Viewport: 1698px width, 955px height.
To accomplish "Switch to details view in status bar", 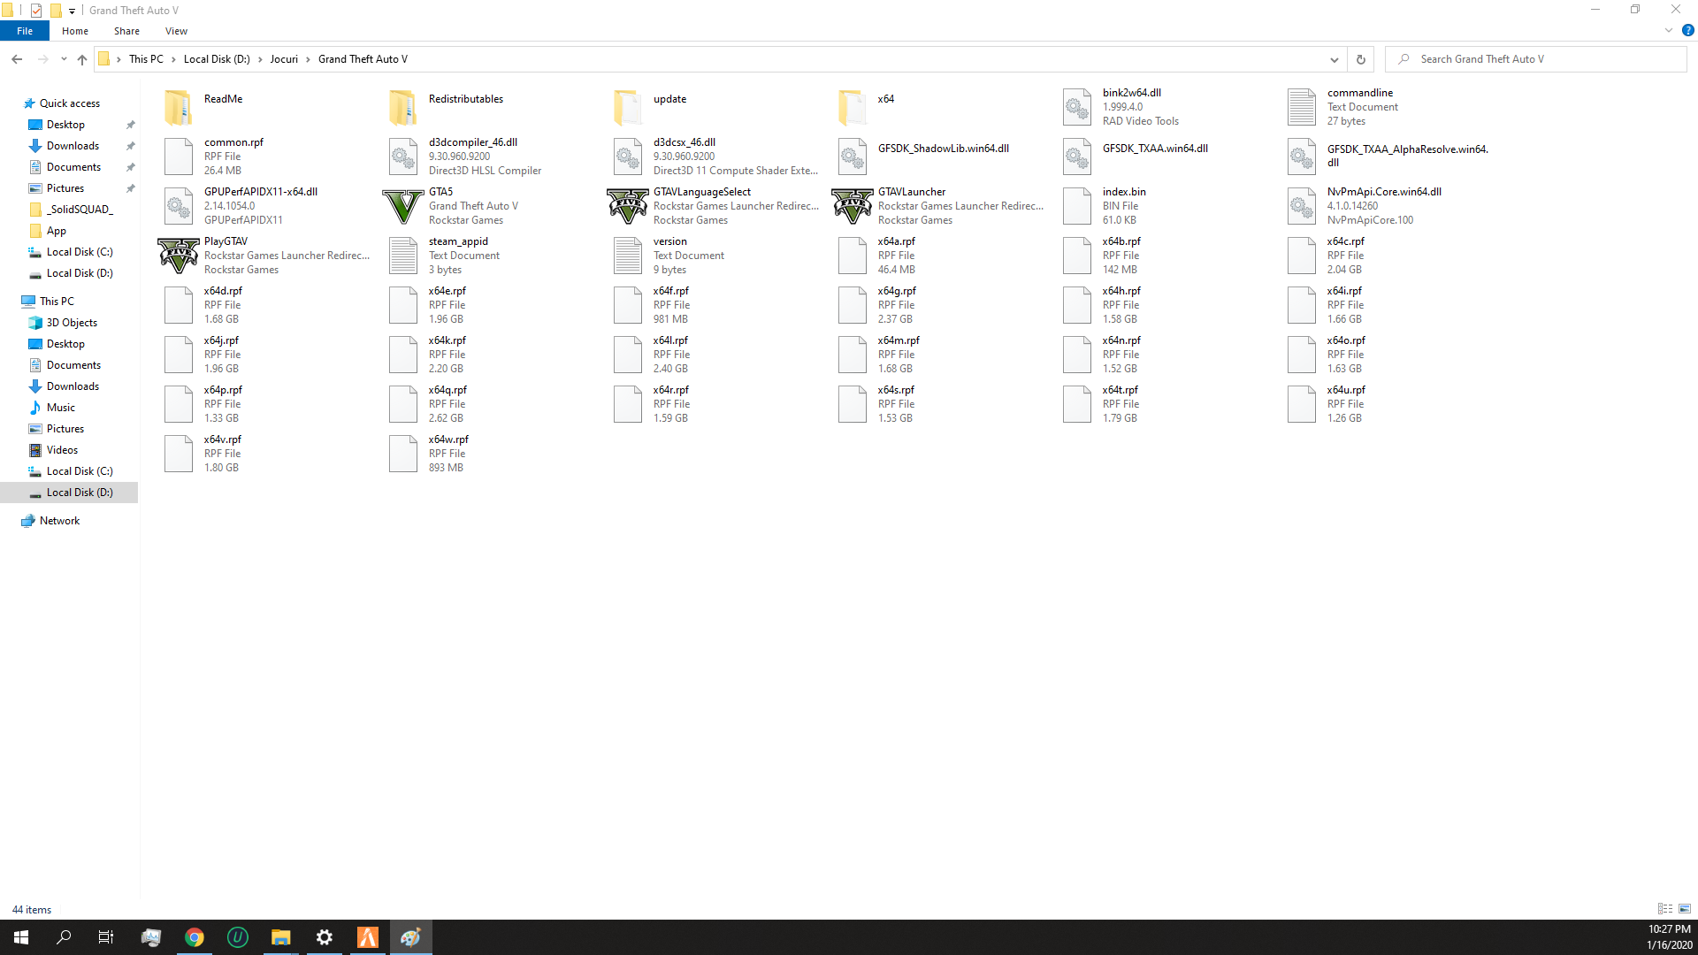I will click(1665, 909).
